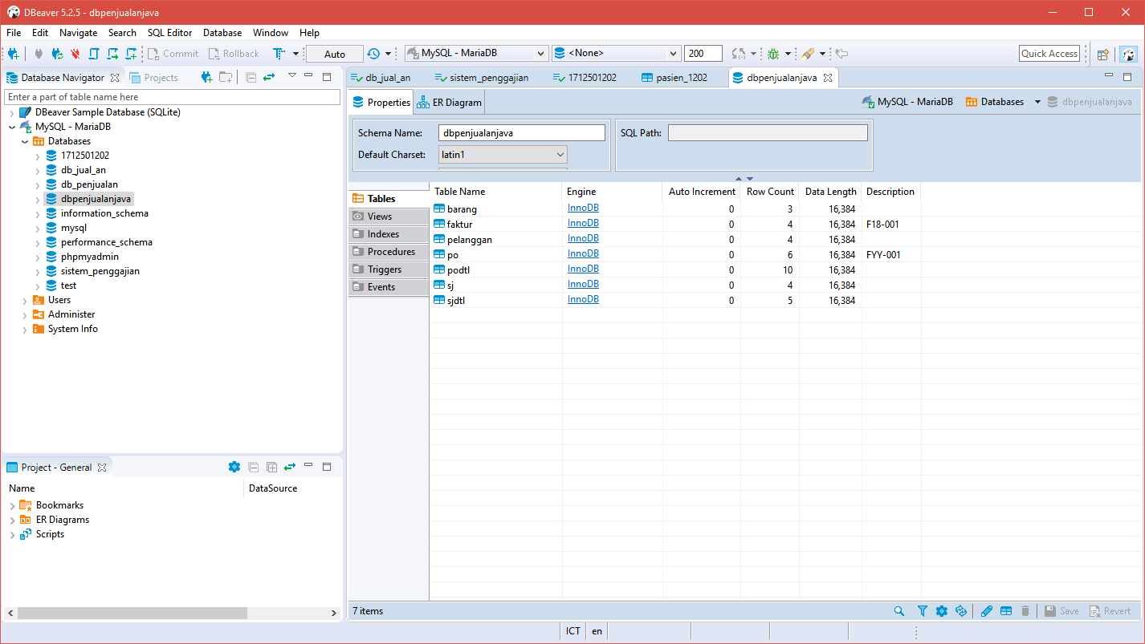Viewport: 1145px width, 644px height.
Task: Click the create table icon below the tables list
Action: pyautogui.click(x=1006, y=611)
